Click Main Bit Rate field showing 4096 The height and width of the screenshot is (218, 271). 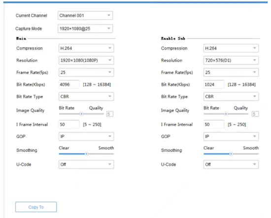tap(69, 84)
